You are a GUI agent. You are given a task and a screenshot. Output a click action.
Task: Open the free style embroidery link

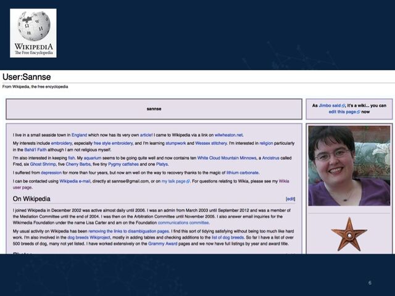(113, 143)
